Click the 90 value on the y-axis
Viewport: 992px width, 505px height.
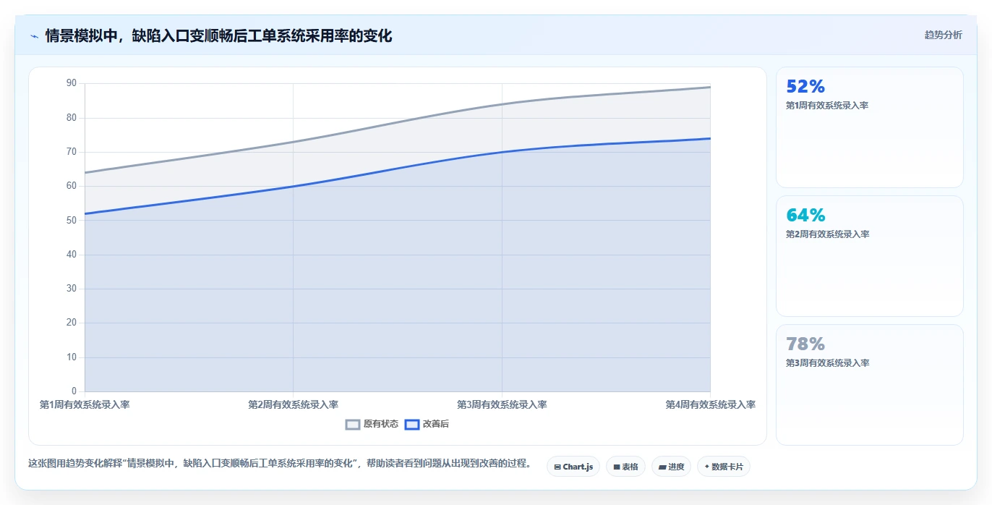[x=71, y=83]
